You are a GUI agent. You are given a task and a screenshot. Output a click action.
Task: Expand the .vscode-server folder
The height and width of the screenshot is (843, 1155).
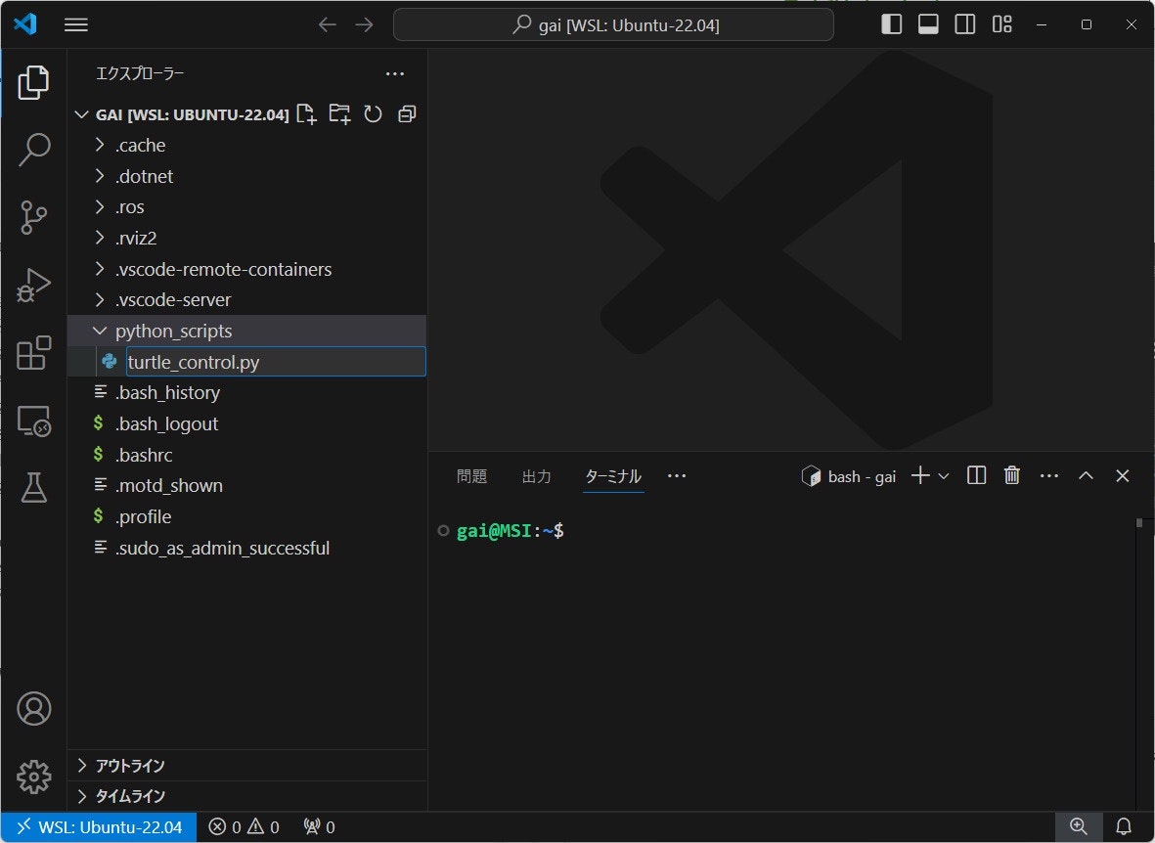point(246,300)
